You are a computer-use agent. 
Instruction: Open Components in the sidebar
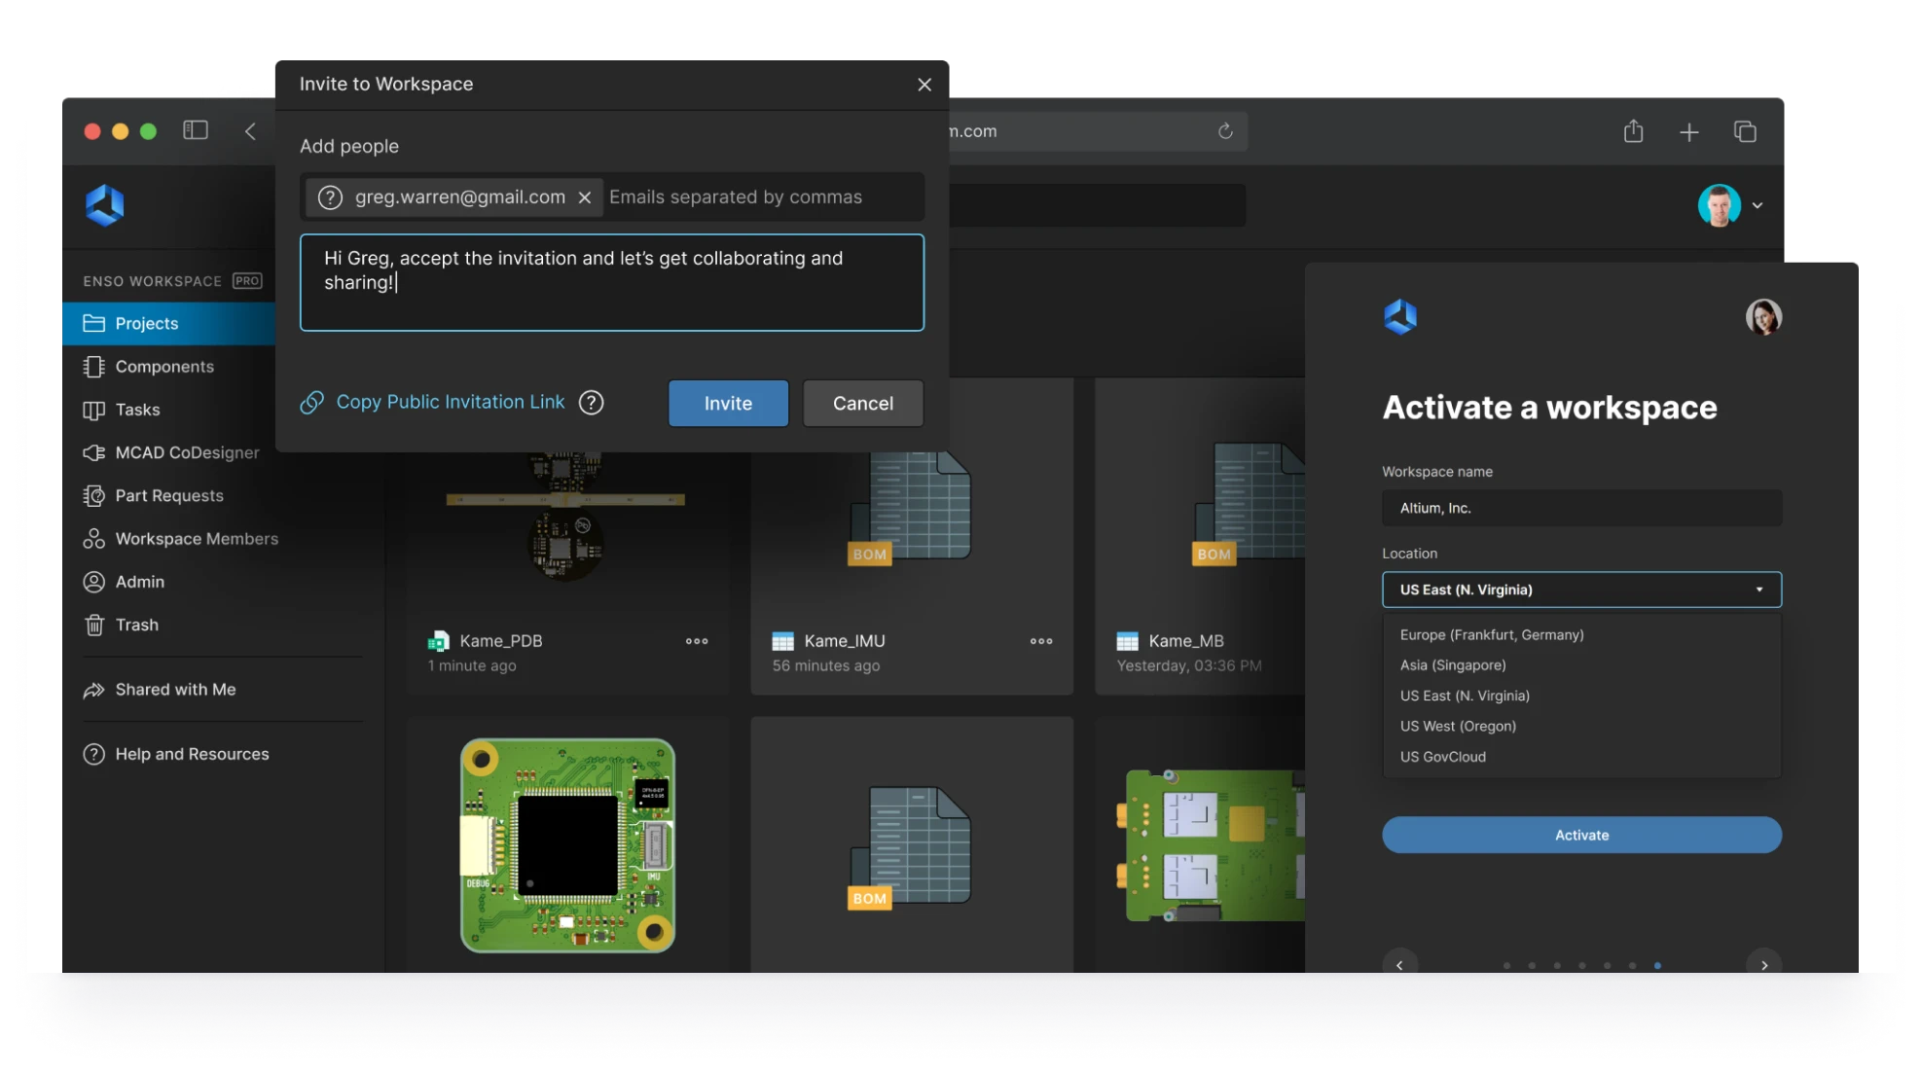[163, 367]
